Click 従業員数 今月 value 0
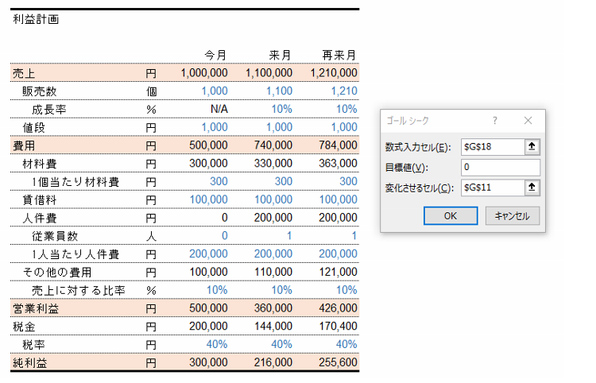The width and height of the screenshot is (596, 383). (x=225, y=236)
